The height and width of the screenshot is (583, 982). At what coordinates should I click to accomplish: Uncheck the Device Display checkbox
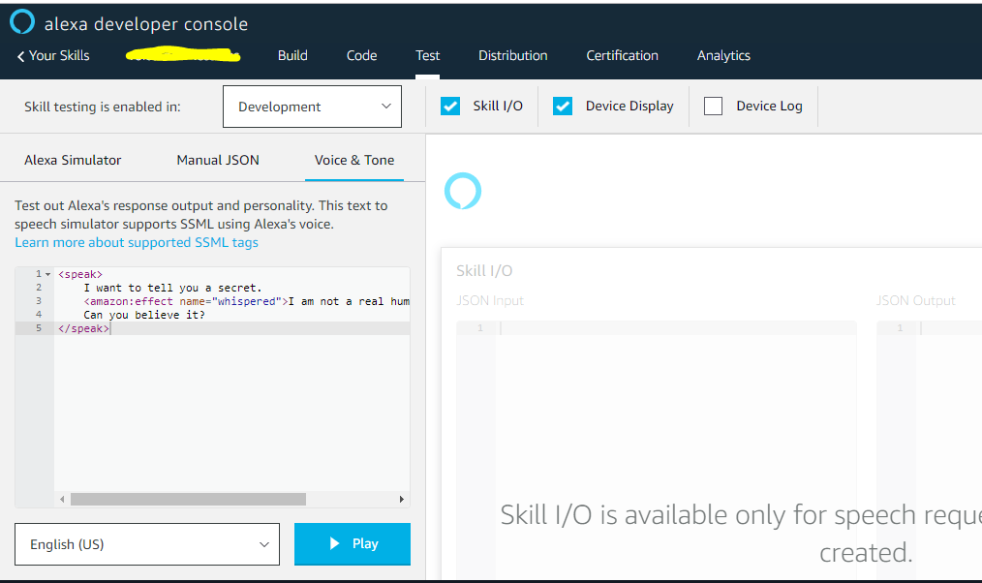563,106
